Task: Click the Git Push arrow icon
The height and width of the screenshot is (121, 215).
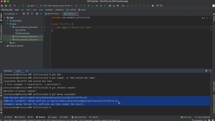Action: click(136, 6)
